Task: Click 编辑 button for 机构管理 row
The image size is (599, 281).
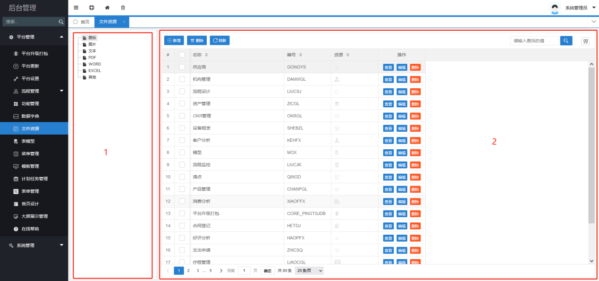Action: click(402, 79)
